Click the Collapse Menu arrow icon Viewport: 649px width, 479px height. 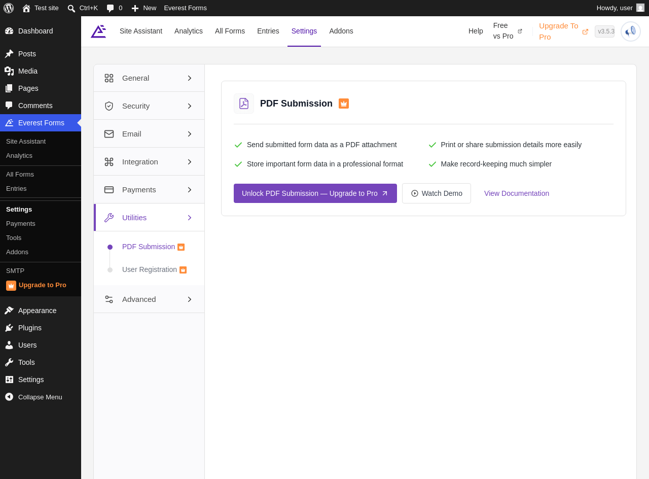pyautogui.click(x=9, y=397)
